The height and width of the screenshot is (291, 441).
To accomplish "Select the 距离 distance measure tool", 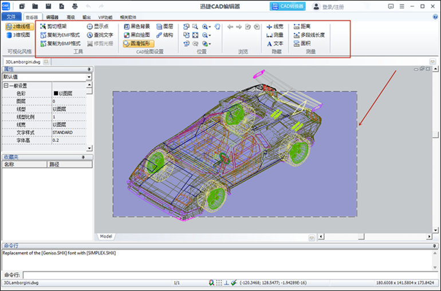I will (302, 26).
